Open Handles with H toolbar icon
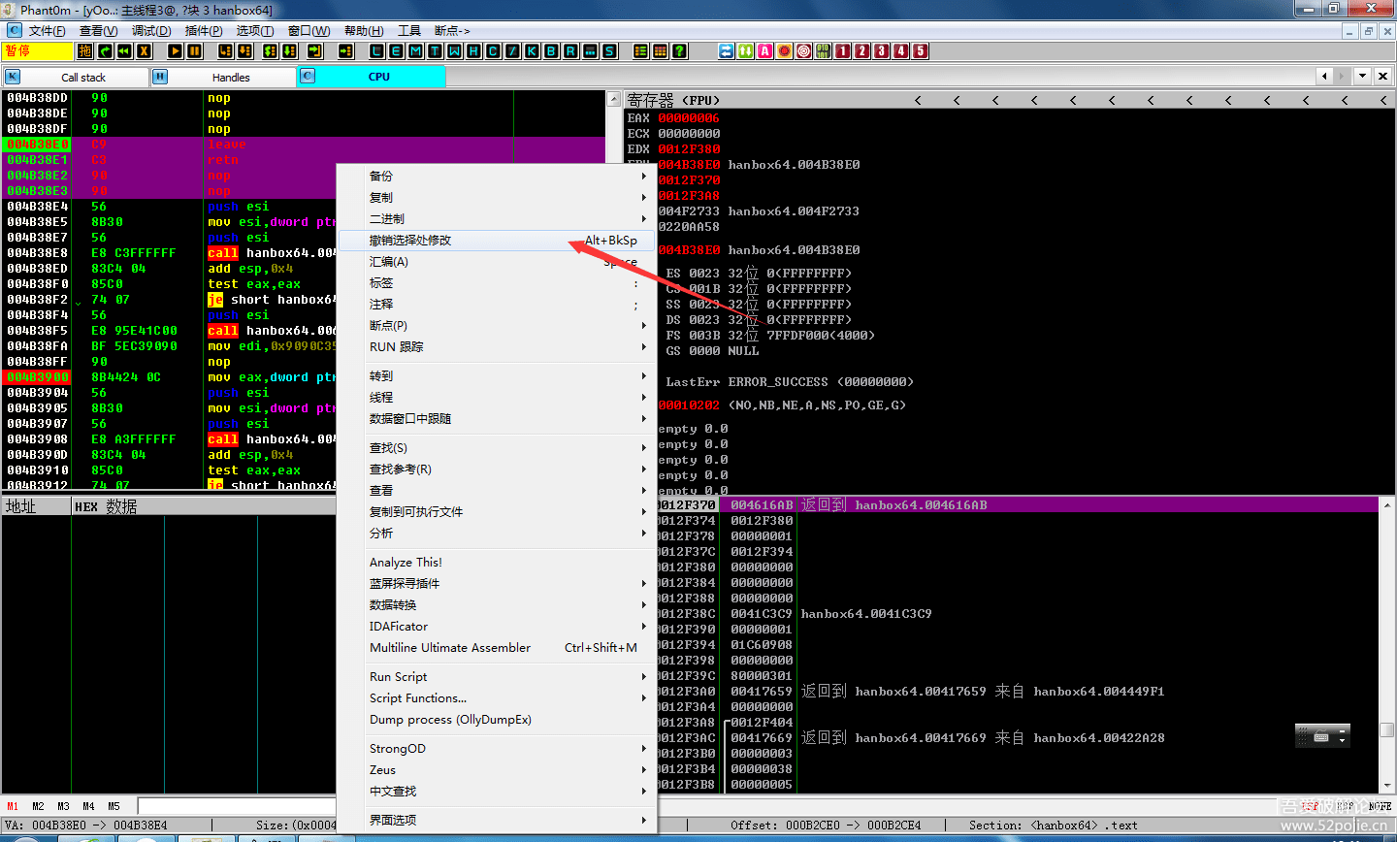Viewport: 1397px width, 842px height. pyautogui.click(x=473, y=51)
